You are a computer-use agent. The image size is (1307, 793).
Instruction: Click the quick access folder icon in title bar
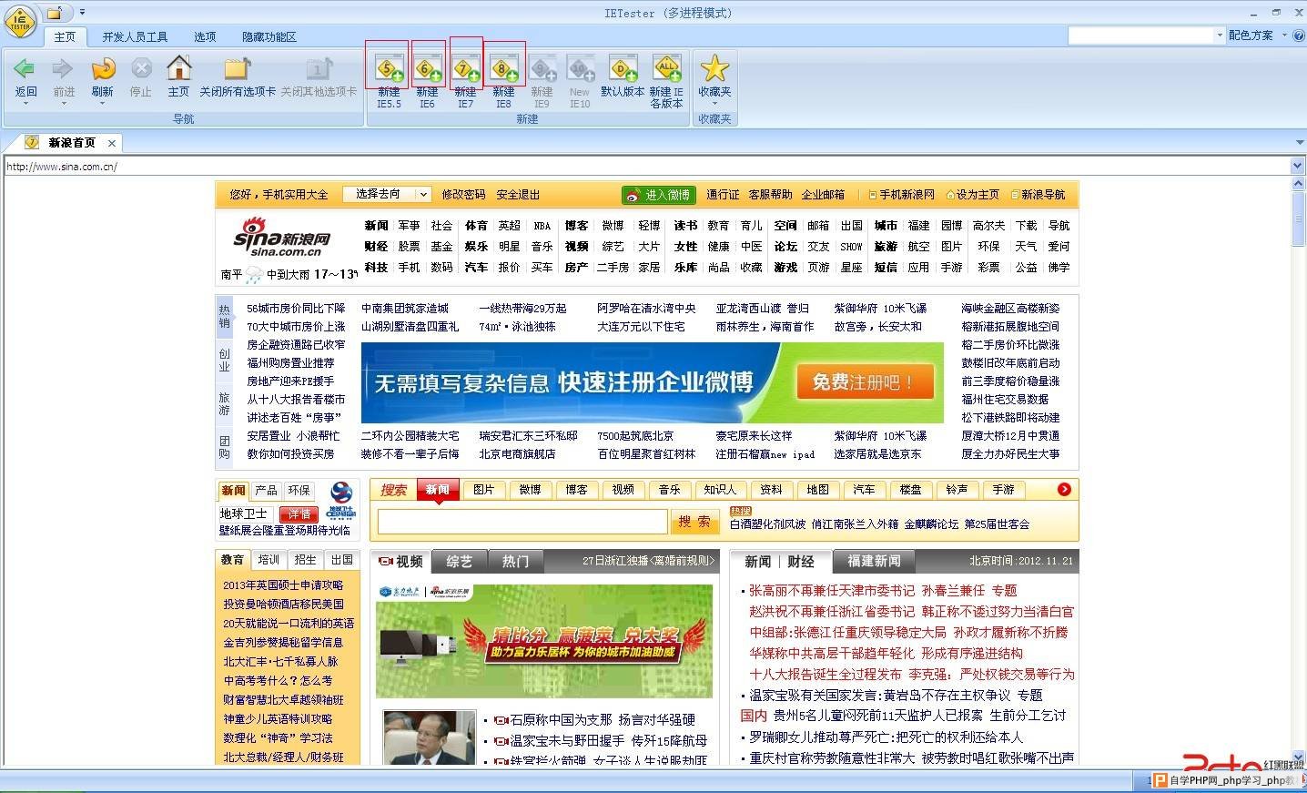coord(55,13)
